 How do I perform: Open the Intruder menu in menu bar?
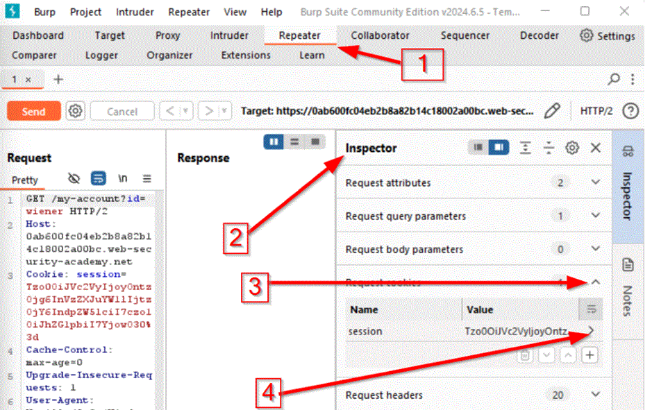(135, 12)
